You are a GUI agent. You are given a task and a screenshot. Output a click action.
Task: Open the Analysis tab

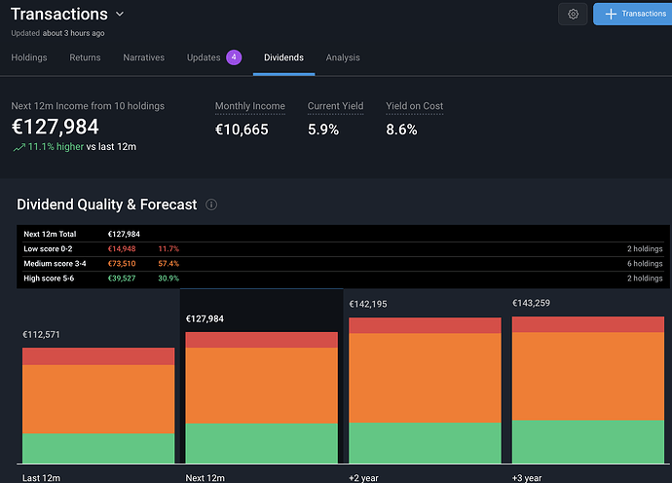pos(343,58)
